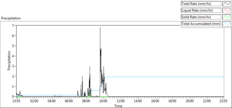Click the vertical Precipitation y-axis title
Viewport: 232px width, 108px height.
click(9, 61)
